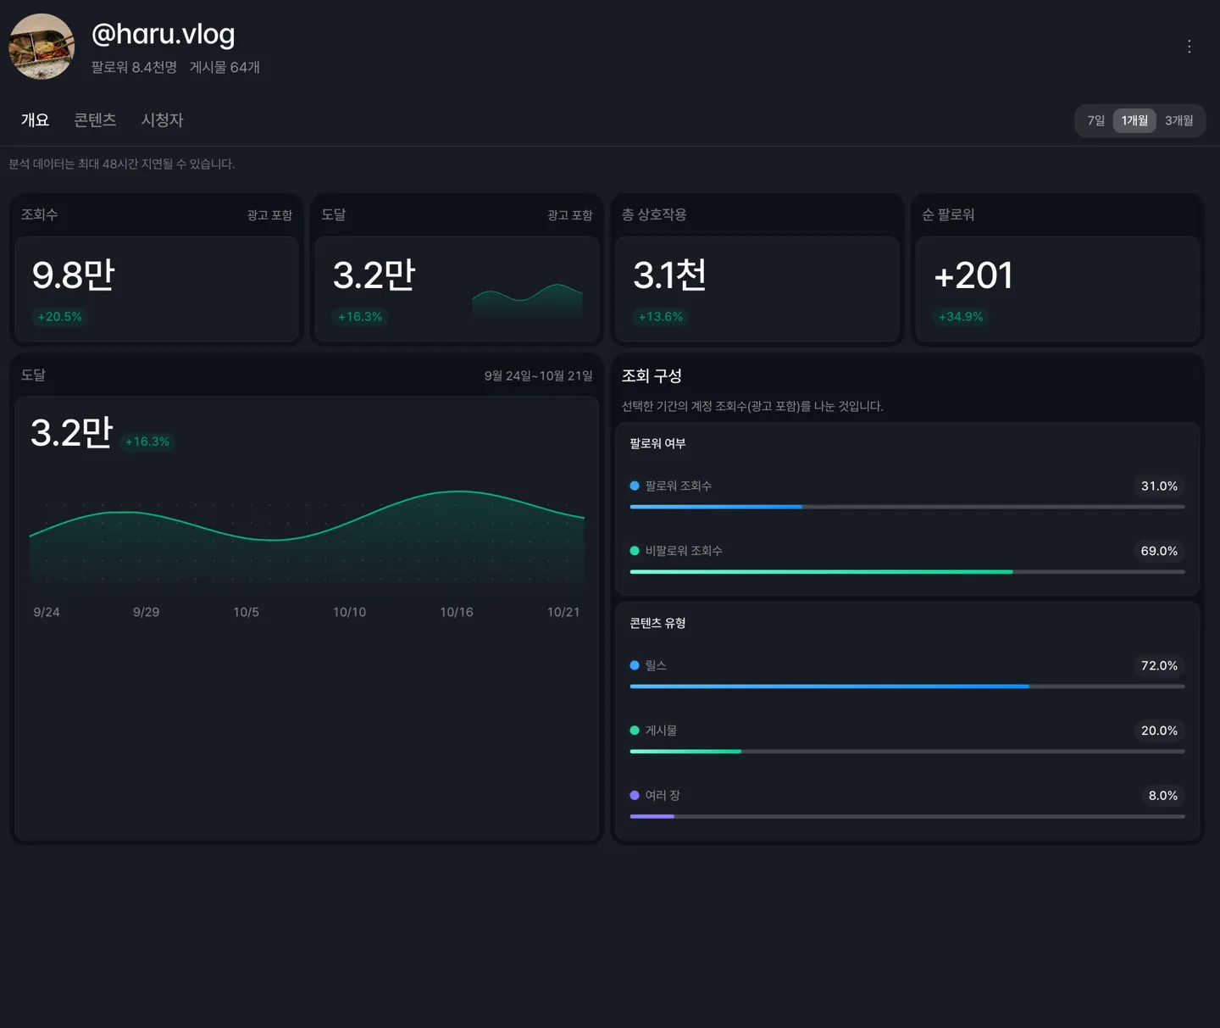Click the 31.0% value for 팔로워 조회수
The height and width of the screenshot is (1028, 1220).
point(1159,486)
